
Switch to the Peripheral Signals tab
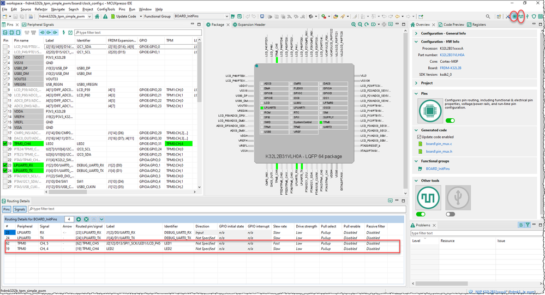(41, 25)
